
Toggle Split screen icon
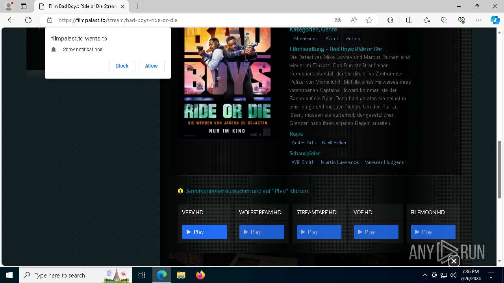[x=409, y=20]
